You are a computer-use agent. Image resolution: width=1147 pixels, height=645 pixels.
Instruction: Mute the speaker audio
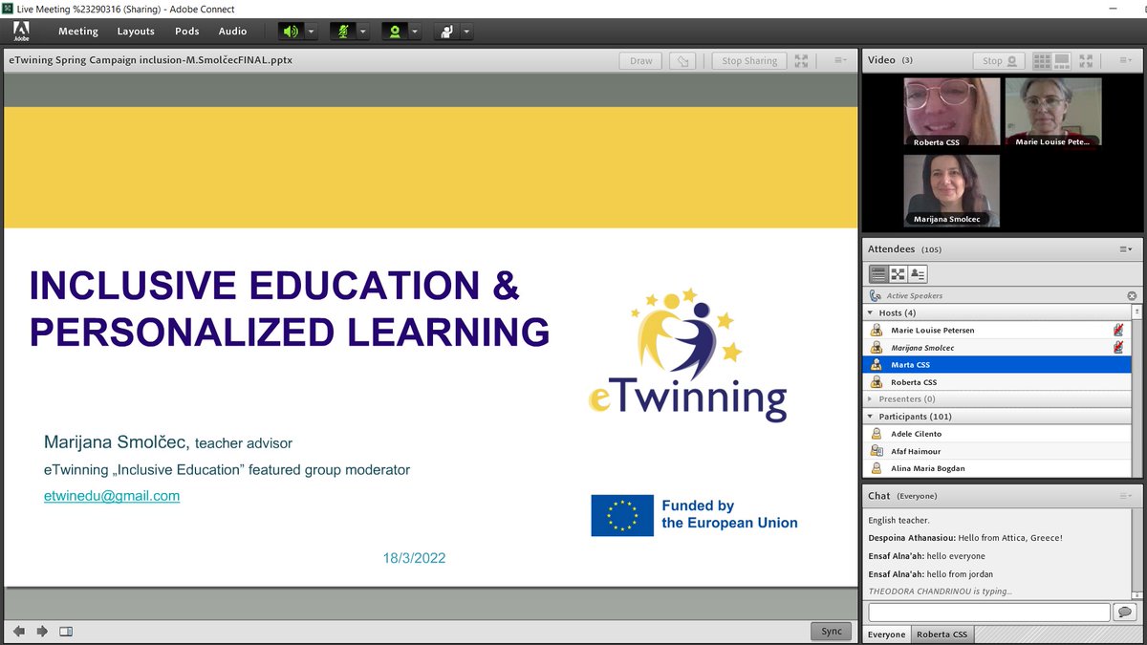[291, 31]
